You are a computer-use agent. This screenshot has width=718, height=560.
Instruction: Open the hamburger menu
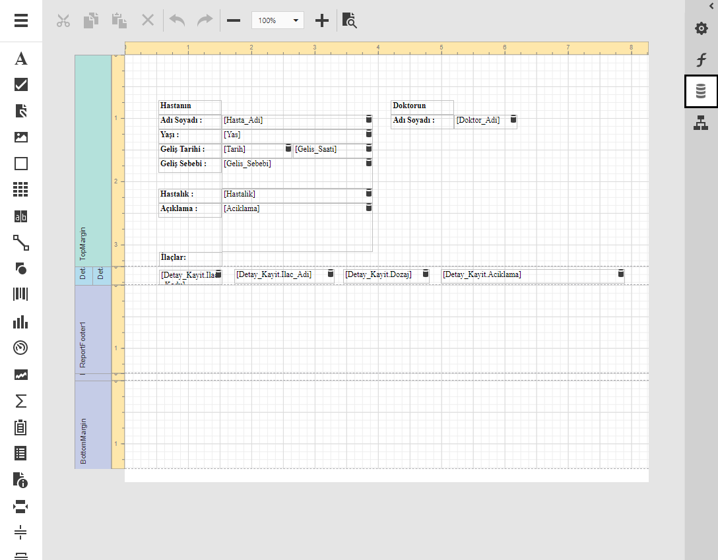(x=21, y=20)
